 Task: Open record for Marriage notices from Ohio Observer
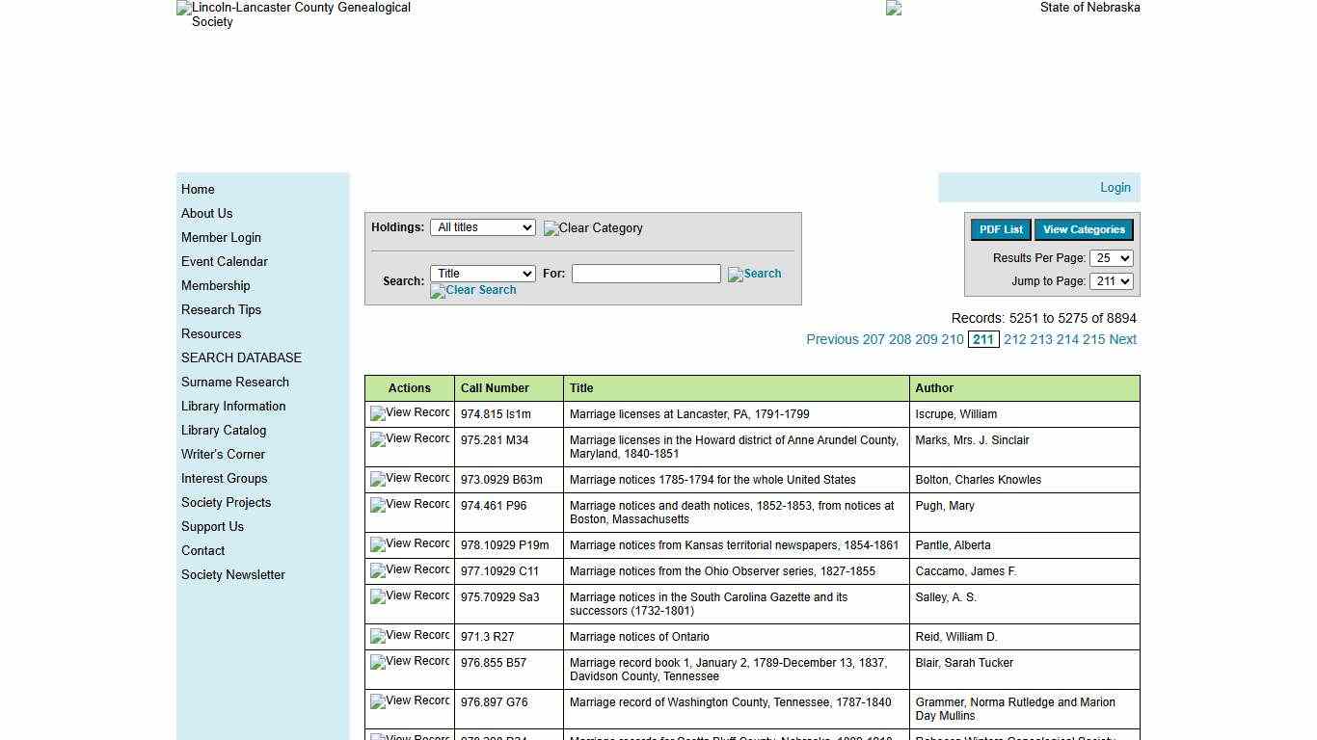[x=409, y=570]
